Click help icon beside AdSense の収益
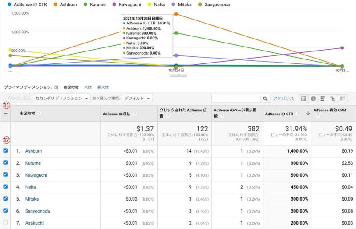The image size is (356, 229). tap(134, 114)
